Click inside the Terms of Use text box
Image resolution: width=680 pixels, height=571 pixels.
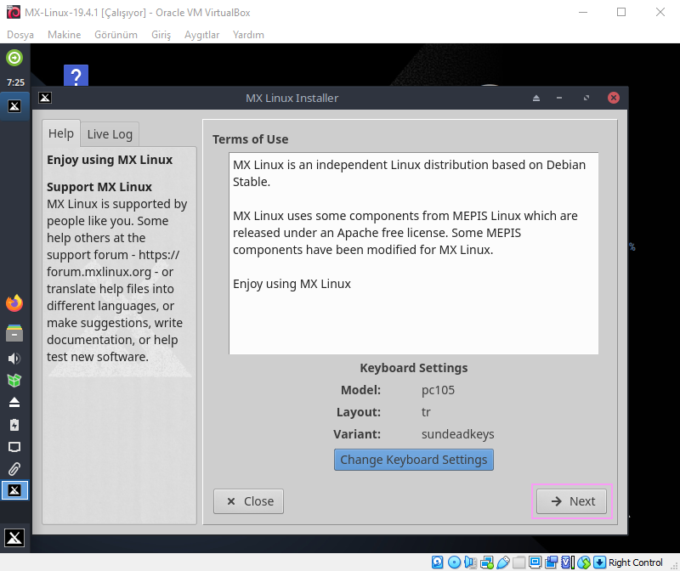pyautogui.click(x=414, y=253)
